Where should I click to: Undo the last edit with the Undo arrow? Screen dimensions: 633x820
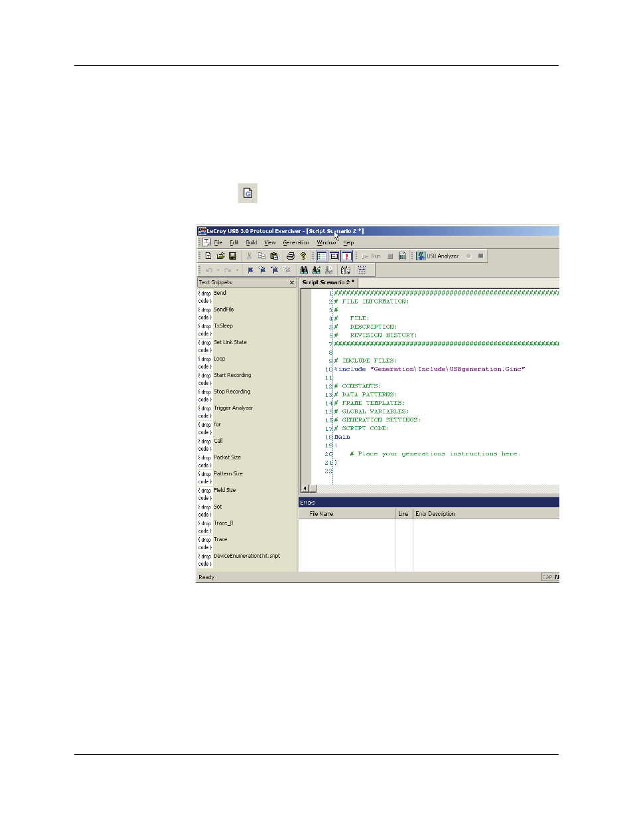[209, 270]
